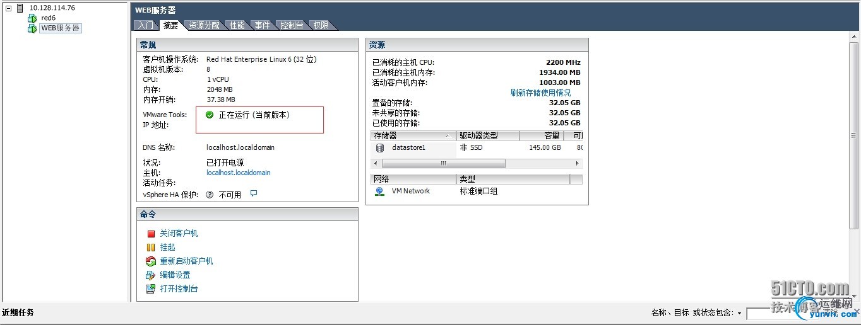The width and height of the screenshot is (861, 325).
Task: Click the 关闭客户机 command link
Action: [x=179, y=234]
